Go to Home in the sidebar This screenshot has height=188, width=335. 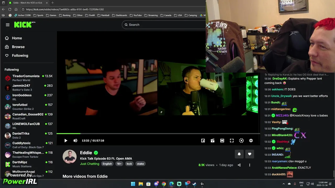click(x=17, y=38)
